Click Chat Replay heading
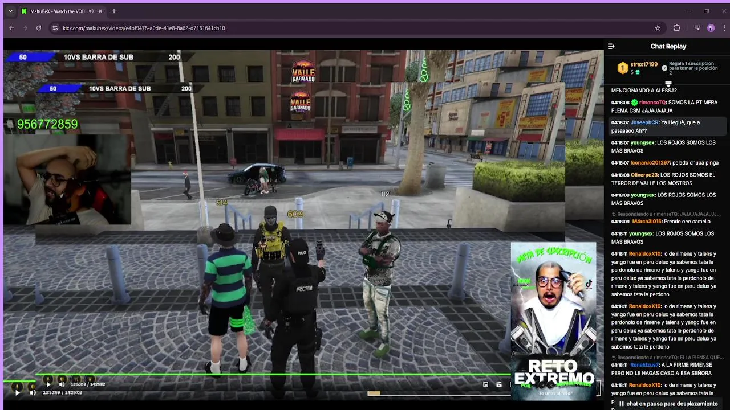 pos(668,46)
